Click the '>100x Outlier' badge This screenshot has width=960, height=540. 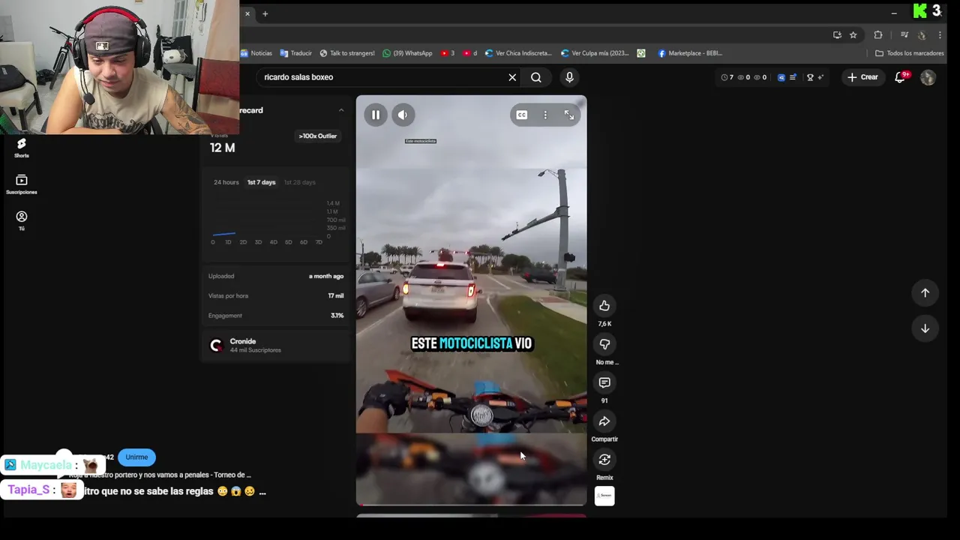point(318,136)
